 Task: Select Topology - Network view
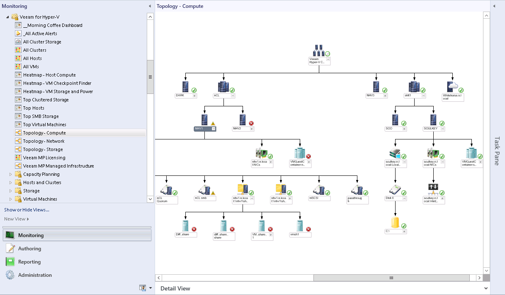click(44, 141)
